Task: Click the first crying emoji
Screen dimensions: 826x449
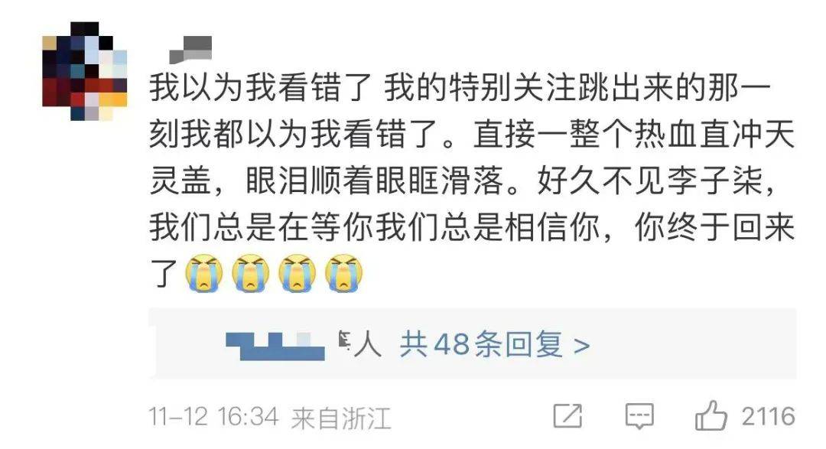Action: [204, 273]
